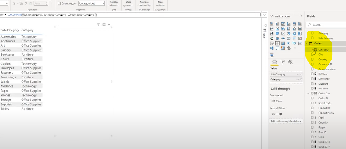Select the Ribbon chart visual
The width and height of the screenshot is (346, 149).
point(300,29)
